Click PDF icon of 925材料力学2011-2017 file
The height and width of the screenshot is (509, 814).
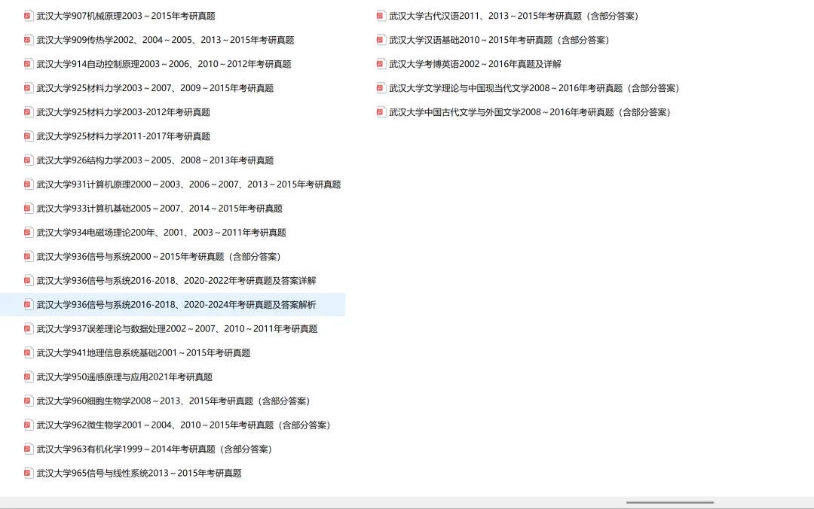click(x=29, y=136)
